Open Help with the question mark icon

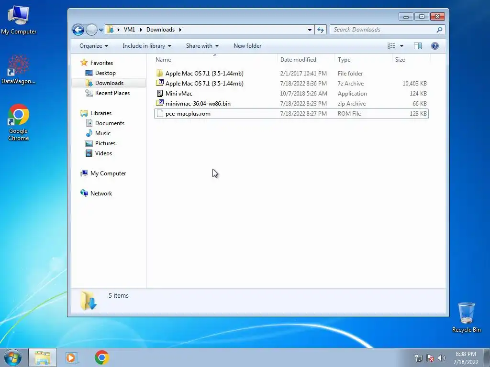(x=434, y=46)
